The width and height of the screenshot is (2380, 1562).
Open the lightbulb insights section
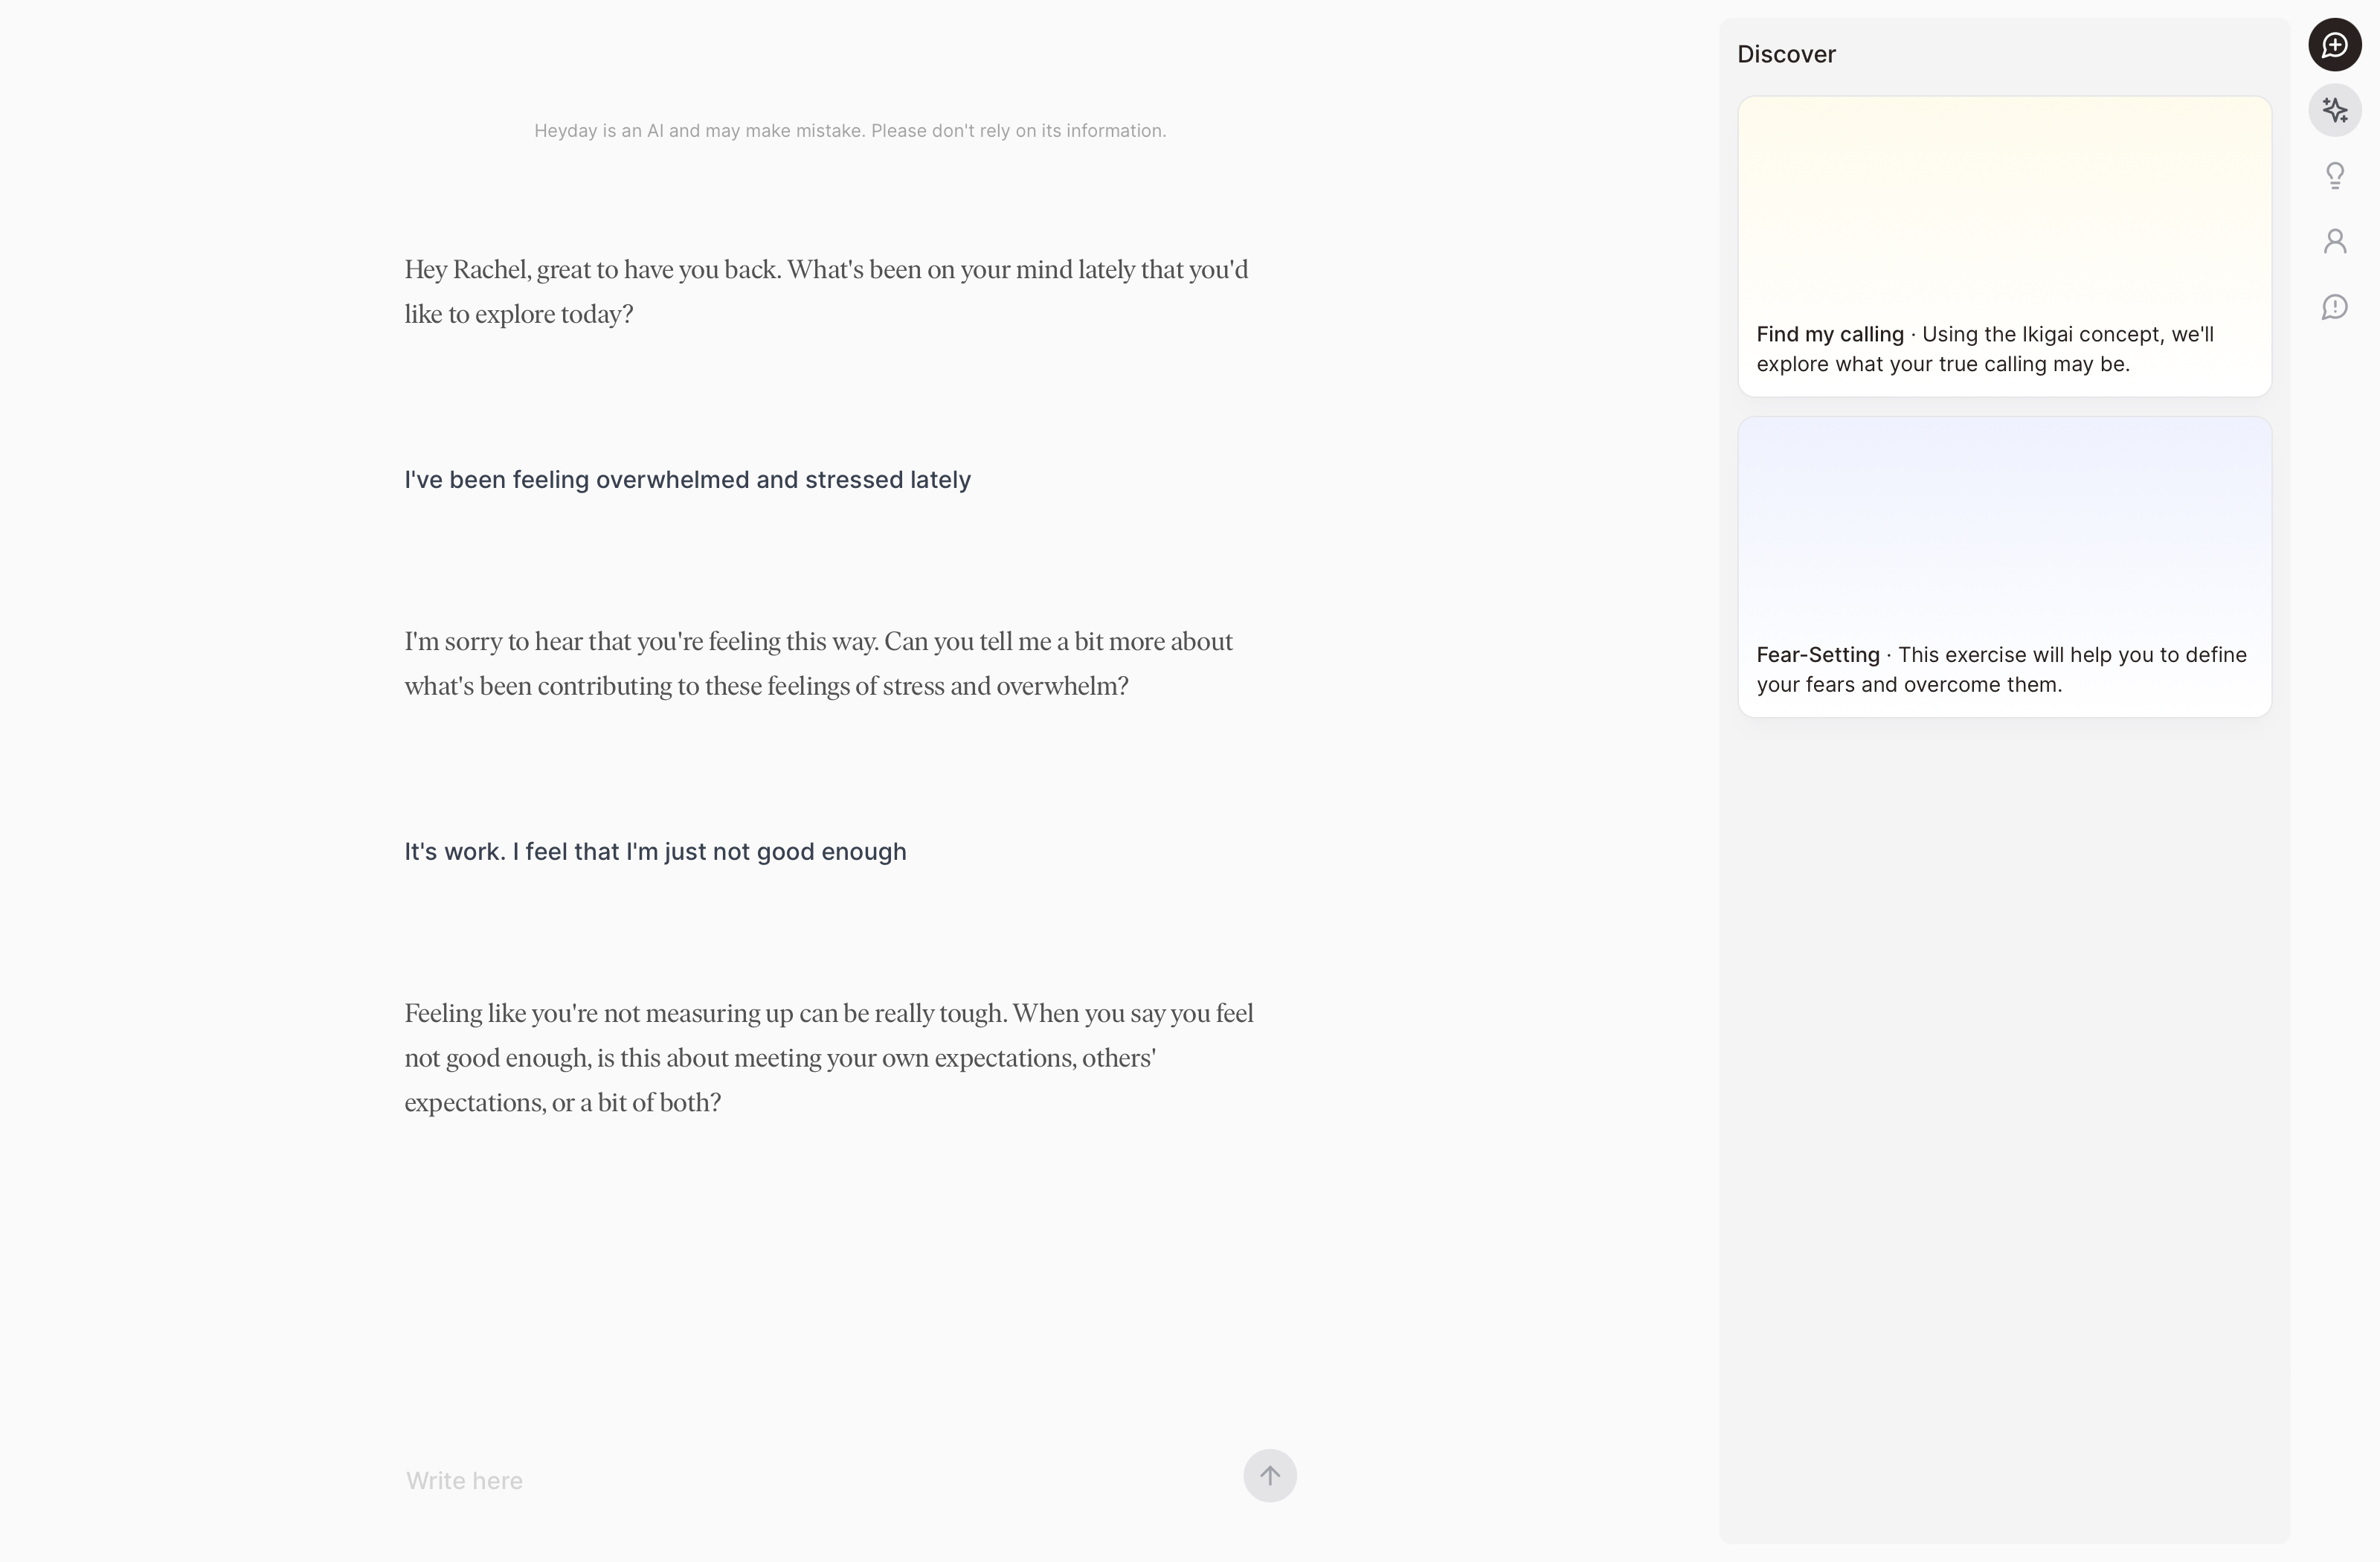pyautogui.click(x=2334, y=176)
